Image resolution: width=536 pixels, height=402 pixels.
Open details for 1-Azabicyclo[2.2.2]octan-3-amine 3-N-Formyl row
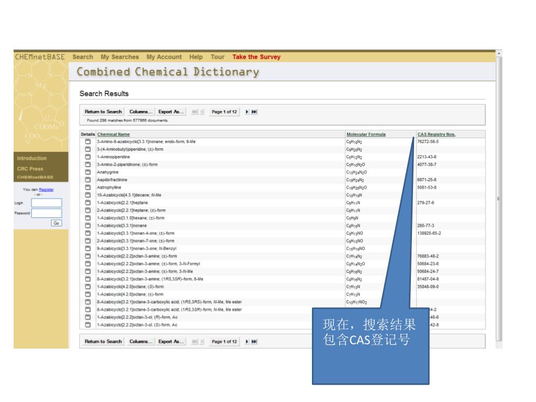[88, 264]
